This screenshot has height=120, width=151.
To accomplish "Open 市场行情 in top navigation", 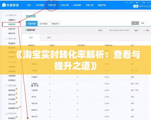I will (65, 5).
